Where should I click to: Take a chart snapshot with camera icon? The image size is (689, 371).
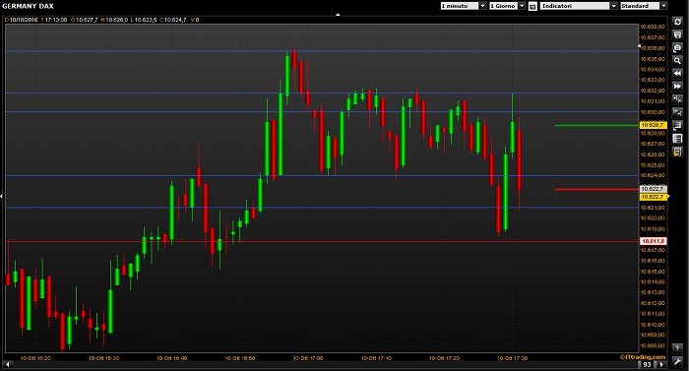coord(677,48)
